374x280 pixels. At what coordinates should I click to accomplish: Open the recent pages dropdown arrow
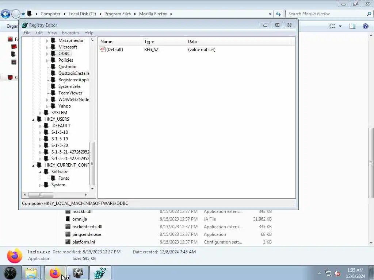point(23,14)
